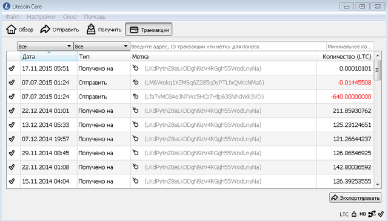388x221 pixels.
Task: Close the Litecoin Core window
Action: pyautogui.click(x=378, y=7)
